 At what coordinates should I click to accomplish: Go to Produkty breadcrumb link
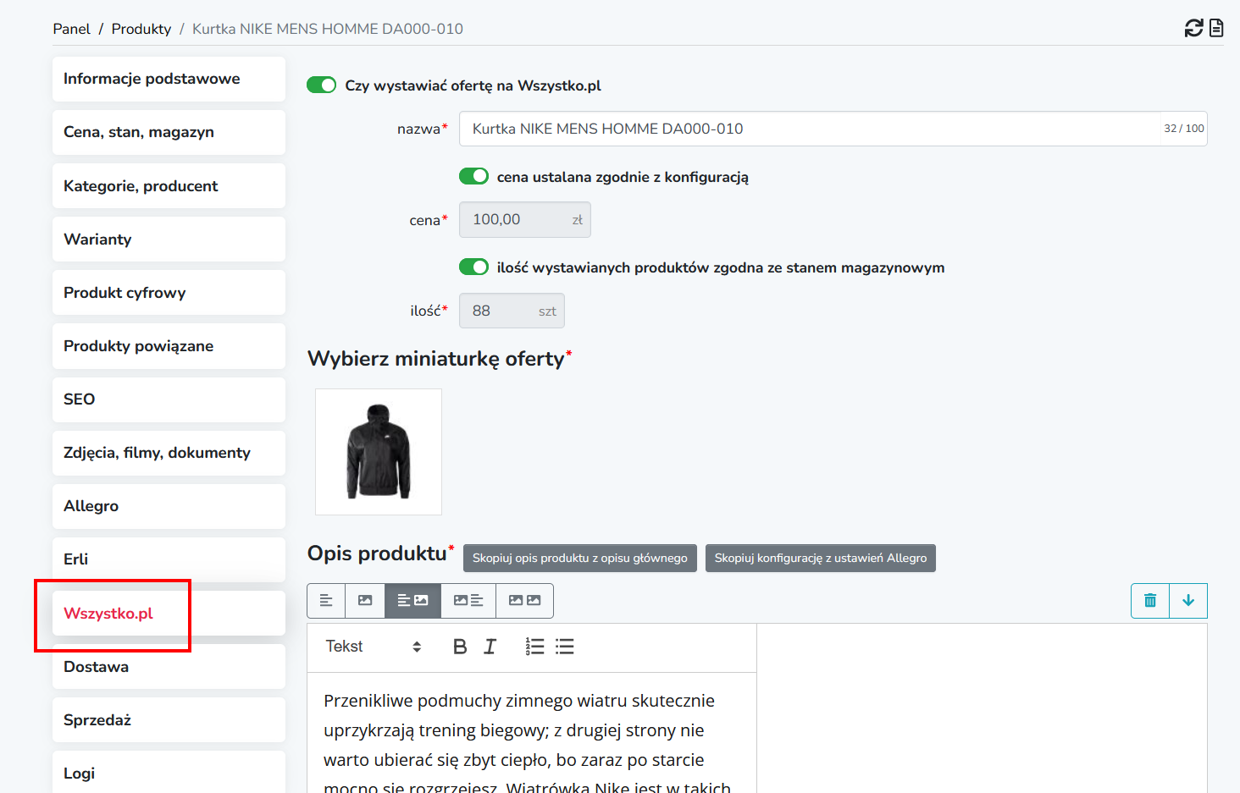click(x=141, y=29)
